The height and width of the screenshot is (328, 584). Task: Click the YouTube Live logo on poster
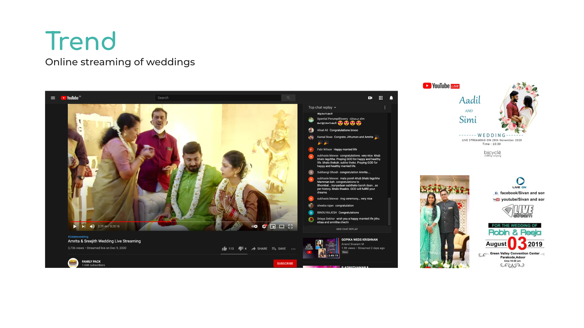(x=441, y=86)
